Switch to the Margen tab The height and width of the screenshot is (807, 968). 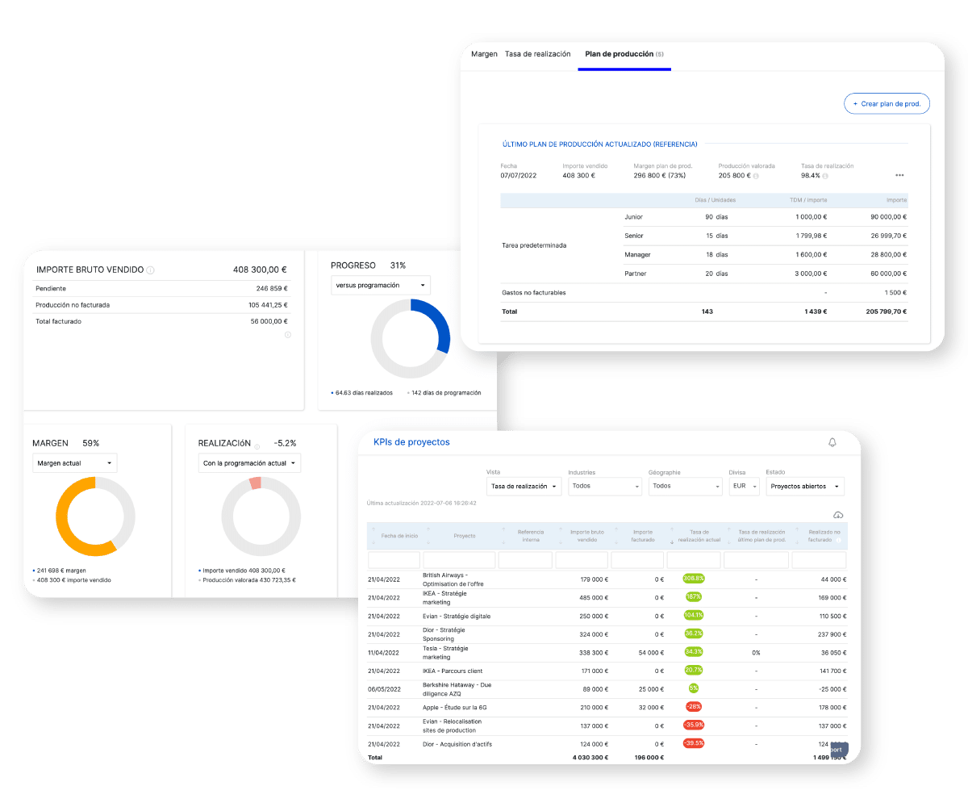[x=484, y=54]
